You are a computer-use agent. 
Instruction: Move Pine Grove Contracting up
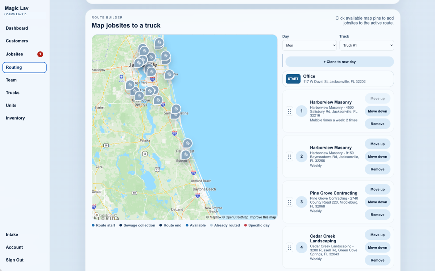[377, 189]
